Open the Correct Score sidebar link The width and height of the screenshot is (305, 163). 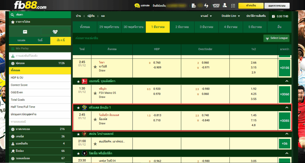pos(40,85)
